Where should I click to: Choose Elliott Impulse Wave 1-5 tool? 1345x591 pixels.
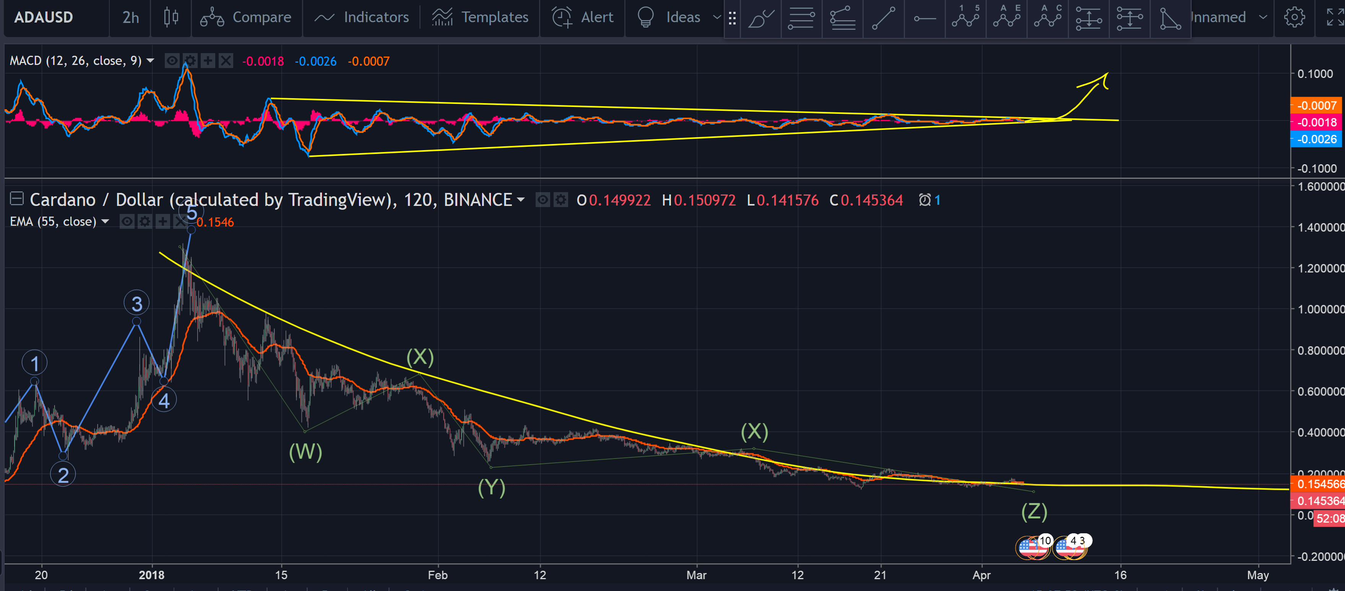(x=965, y=18)
